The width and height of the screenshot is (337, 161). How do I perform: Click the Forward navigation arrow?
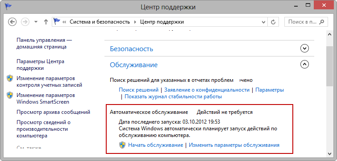click(25, 22)
